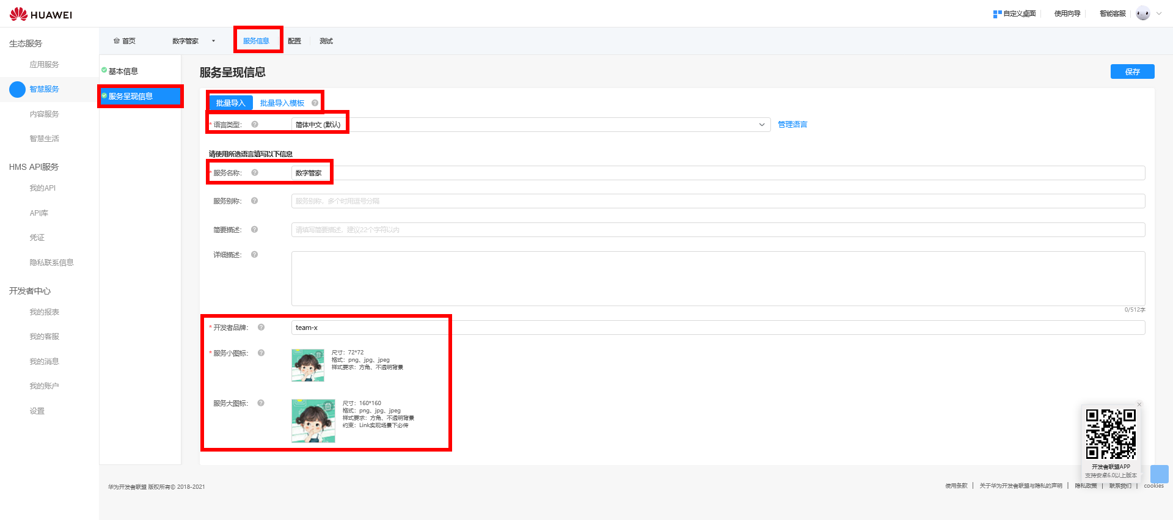Click the small service icon thumbnail

(308, 365)
